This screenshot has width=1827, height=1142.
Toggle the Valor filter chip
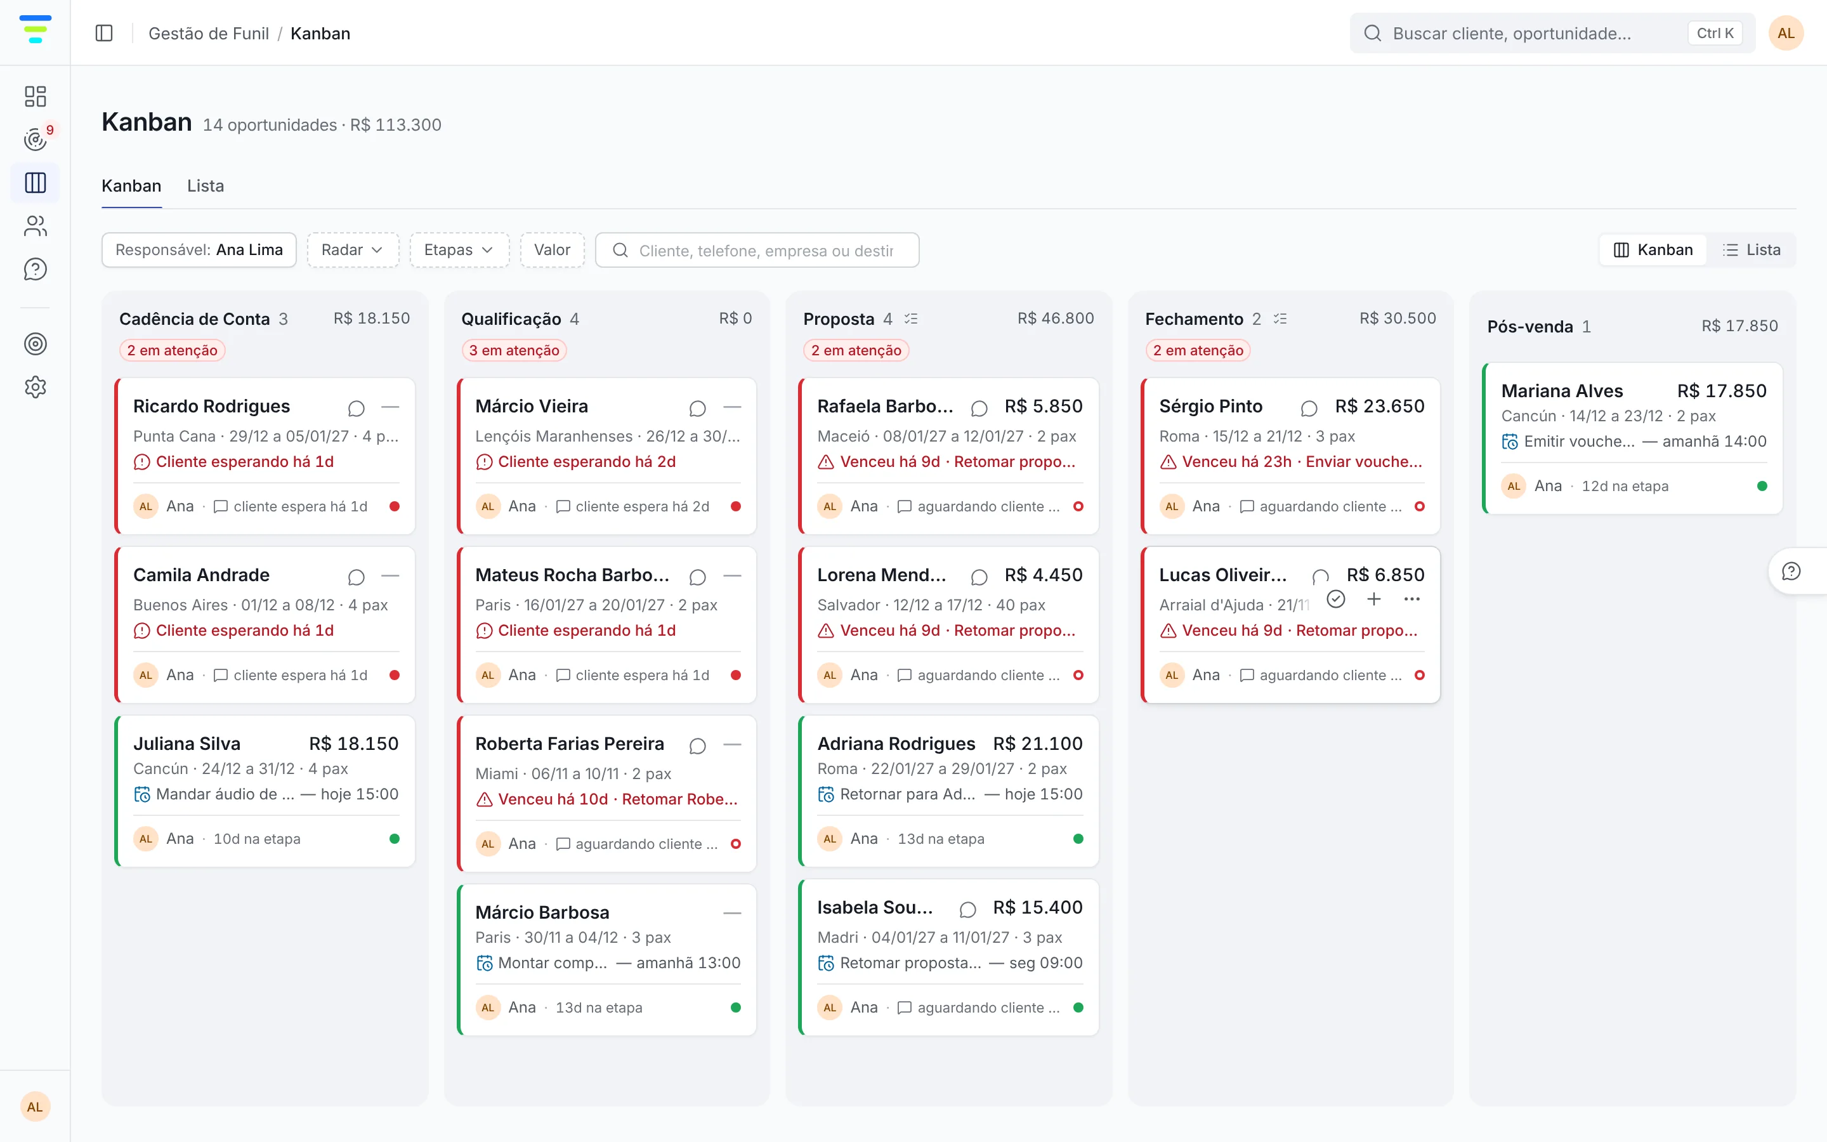tap(552, 250)
